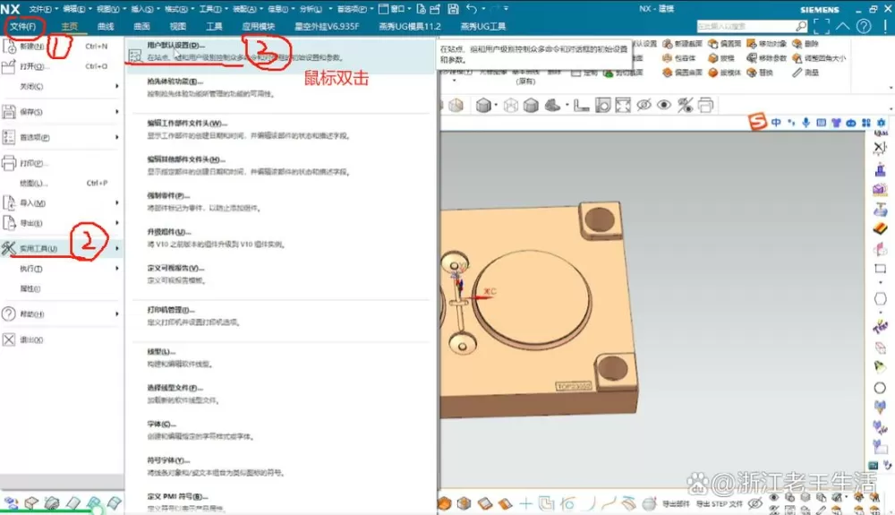895x515 pixels.
Task: Click the 删除 ribbon command
Action: point(805,43)
